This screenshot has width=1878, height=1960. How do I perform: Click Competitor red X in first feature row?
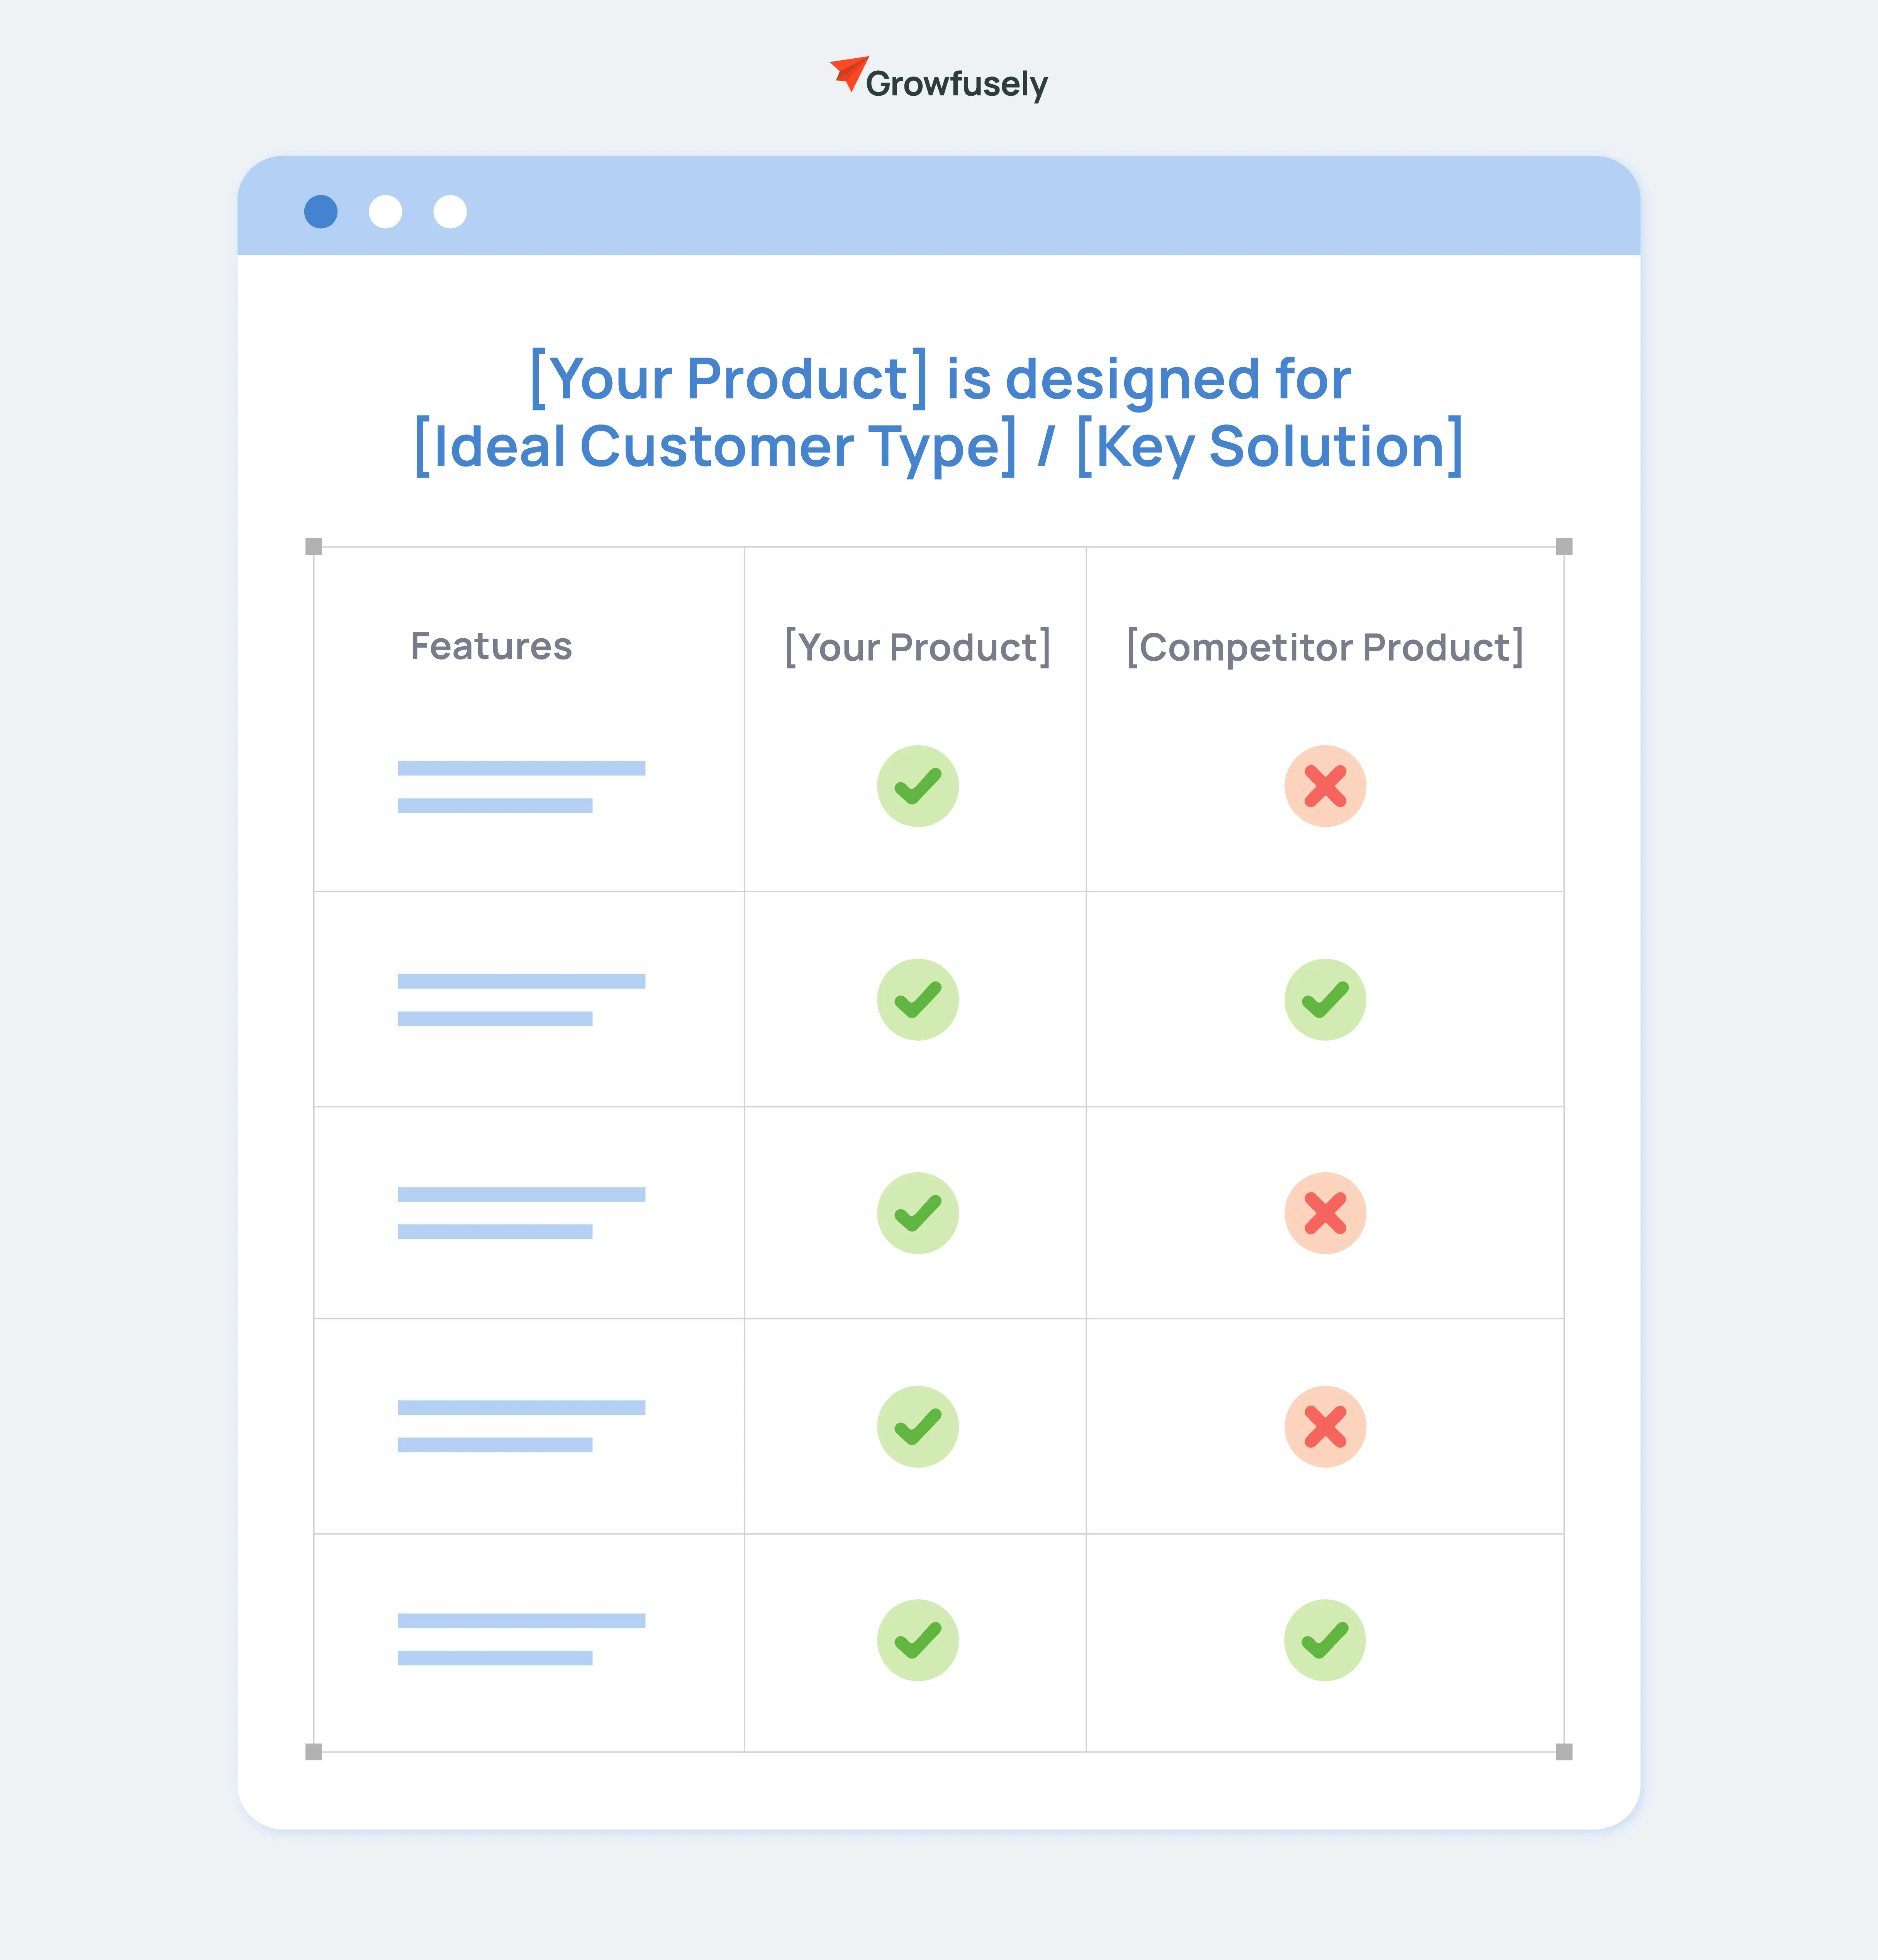pos(1325,786)
